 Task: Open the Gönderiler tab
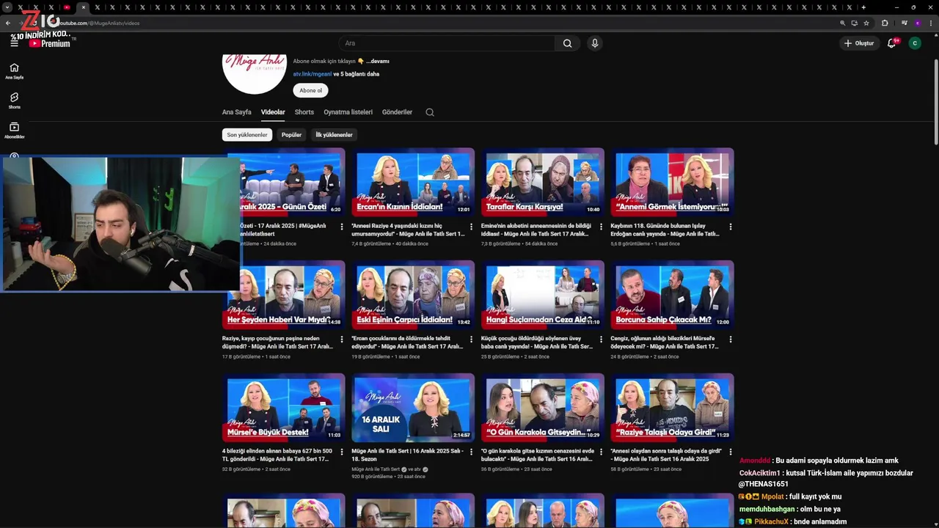tap(397, 112)
